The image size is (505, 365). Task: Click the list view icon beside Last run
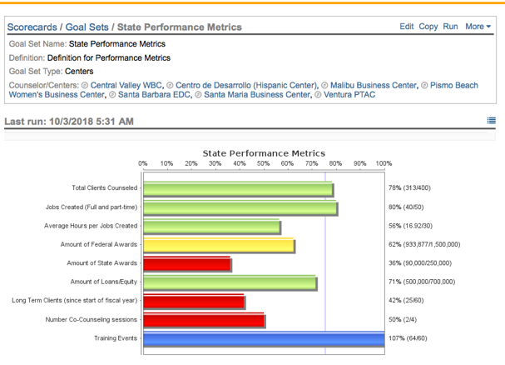coord(491,121)
